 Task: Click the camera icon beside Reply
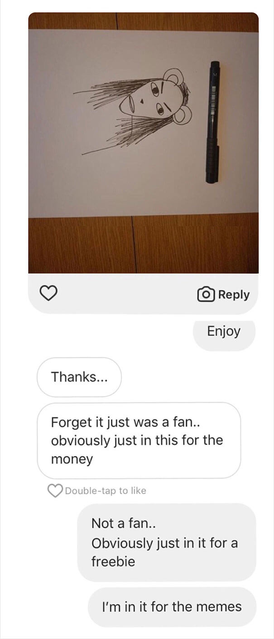pos(206,294)
